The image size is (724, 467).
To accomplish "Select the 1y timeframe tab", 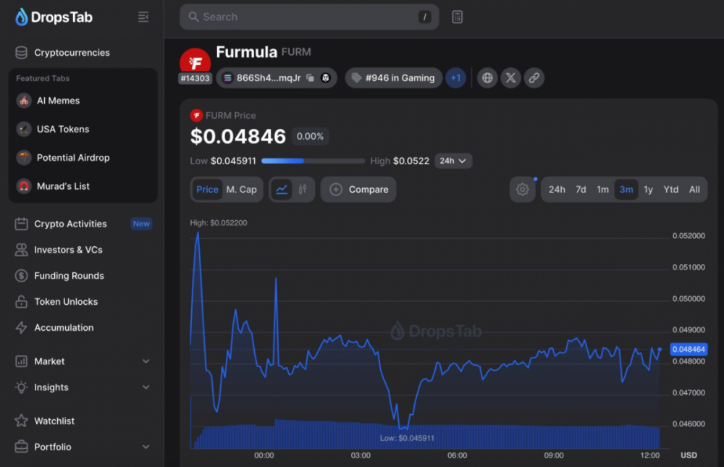I will 648,190.
